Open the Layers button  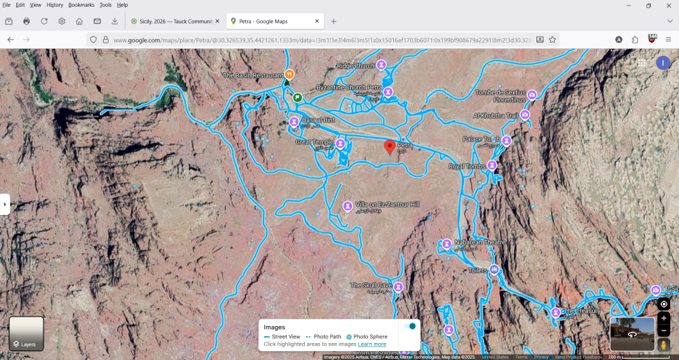(26, 334)
